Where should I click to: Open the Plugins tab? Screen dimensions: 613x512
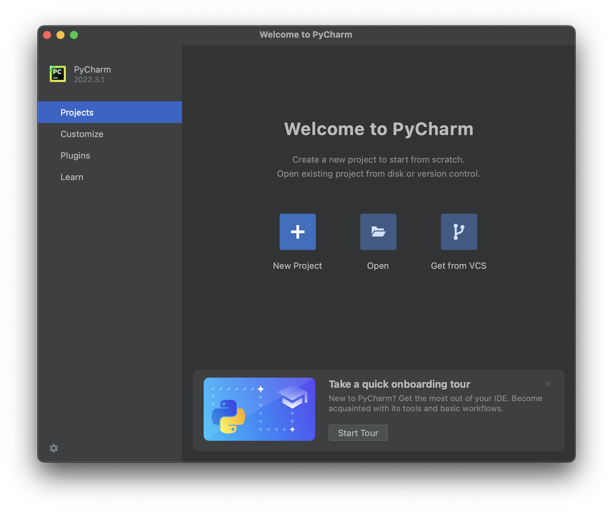click(x=110, y=155)
